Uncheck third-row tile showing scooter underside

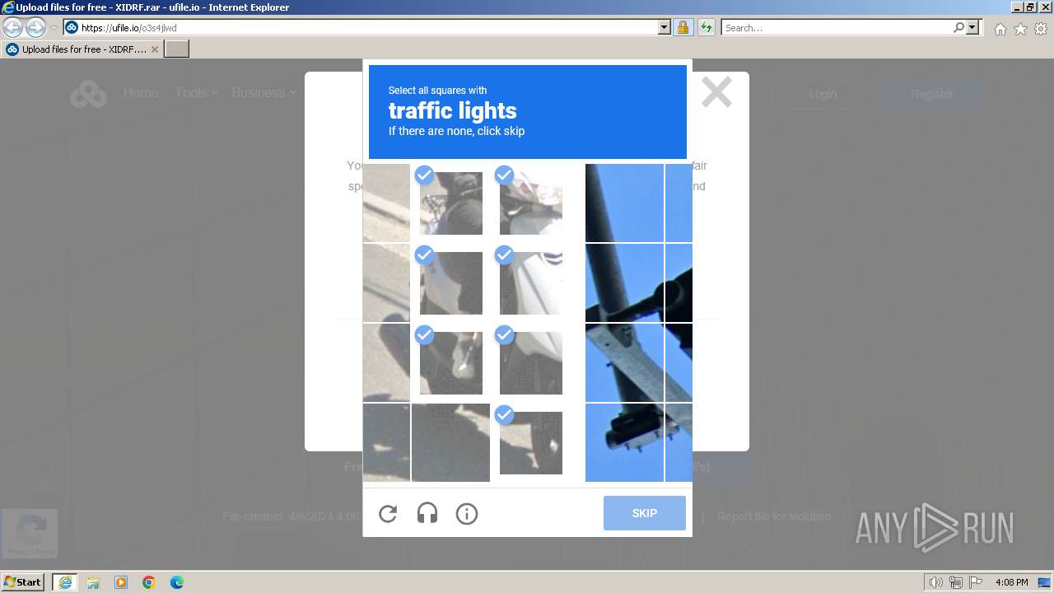point(530,362)
